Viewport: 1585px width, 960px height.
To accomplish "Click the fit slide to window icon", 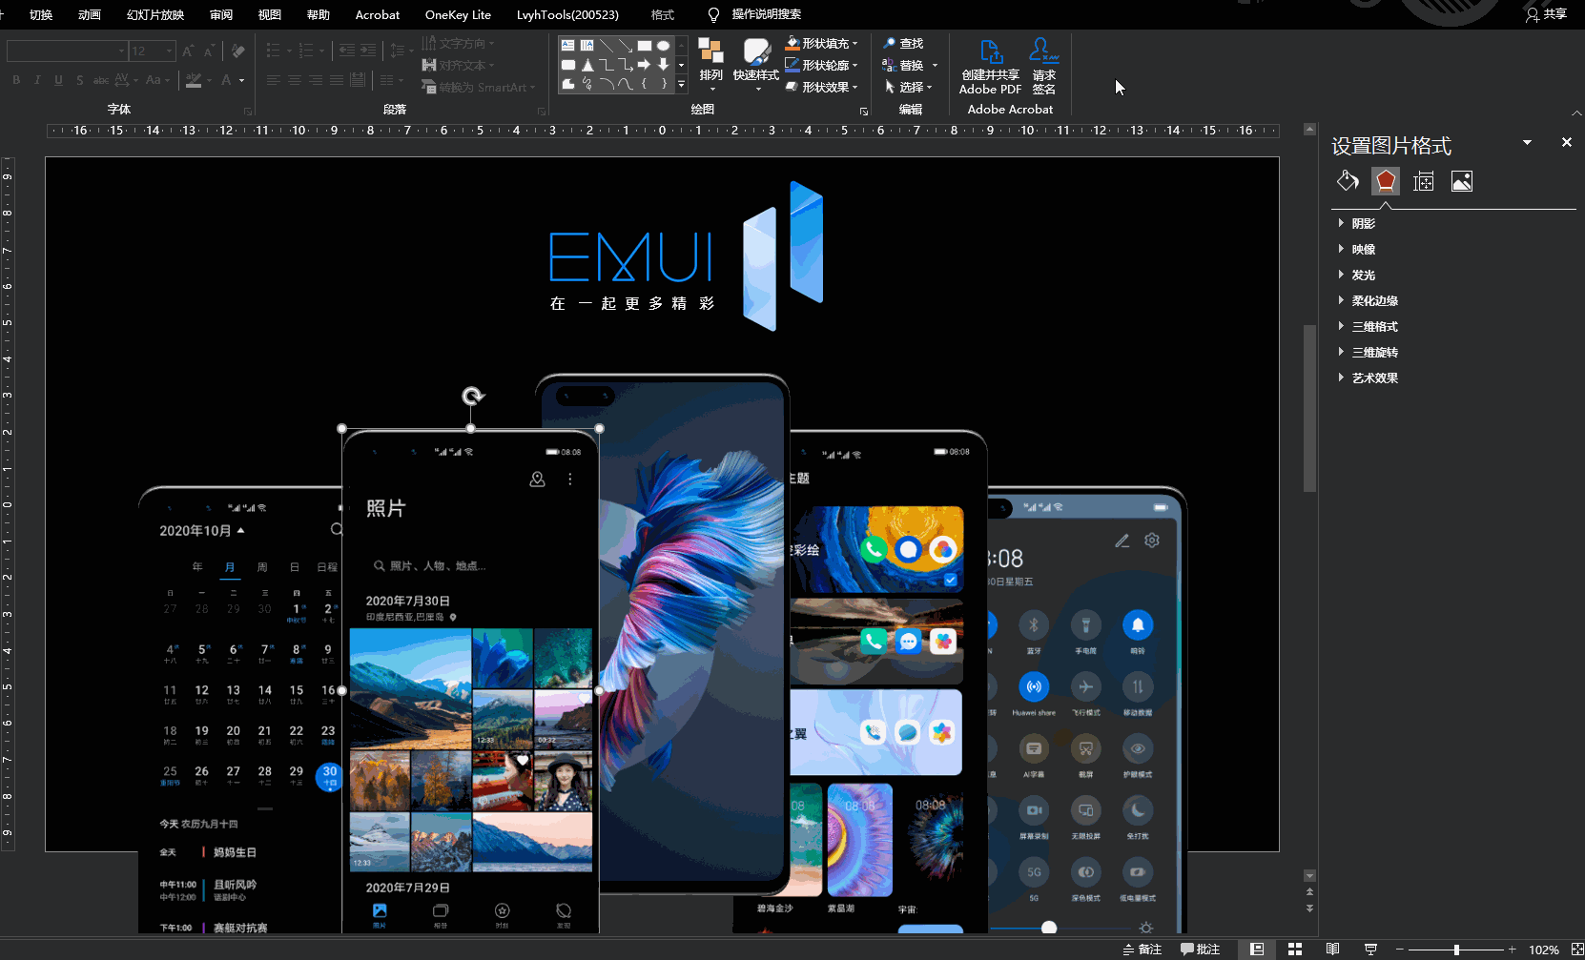I will (x=1577, y=949).
